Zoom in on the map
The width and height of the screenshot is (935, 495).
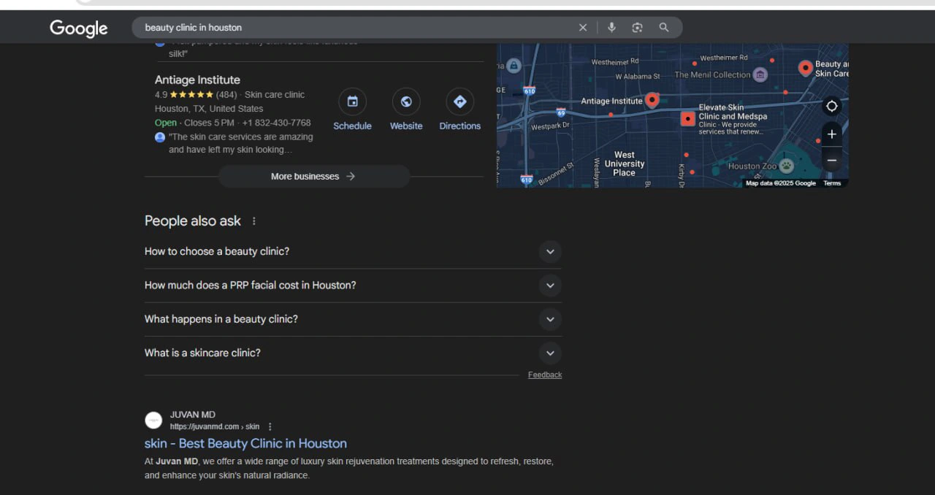[x=831, y=134]
